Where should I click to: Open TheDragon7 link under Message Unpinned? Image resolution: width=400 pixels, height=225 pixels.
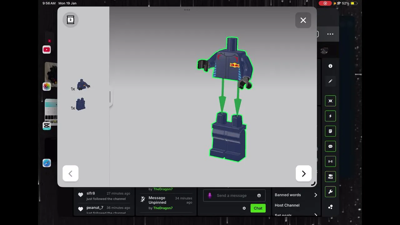[163, 208]
